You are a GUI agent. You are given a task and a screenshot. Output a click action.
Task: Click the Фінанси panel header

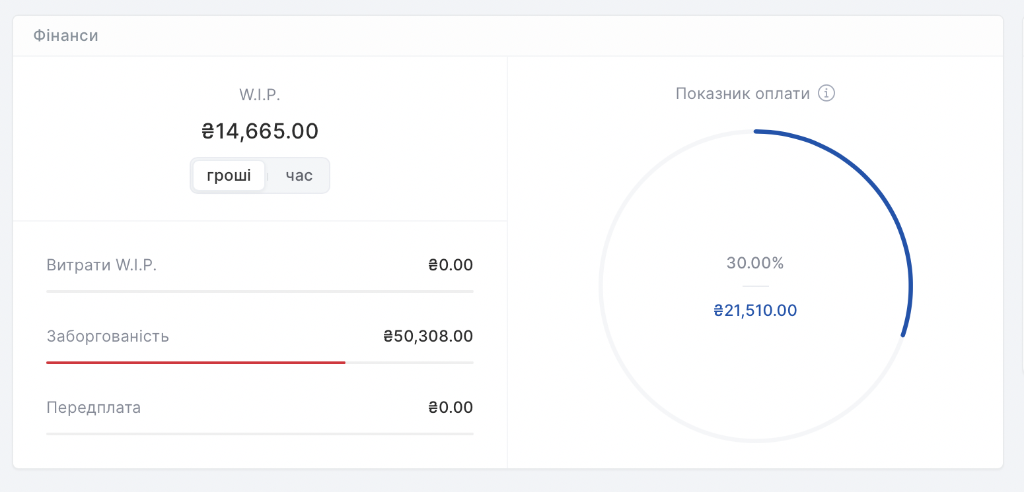click(66, 36)
